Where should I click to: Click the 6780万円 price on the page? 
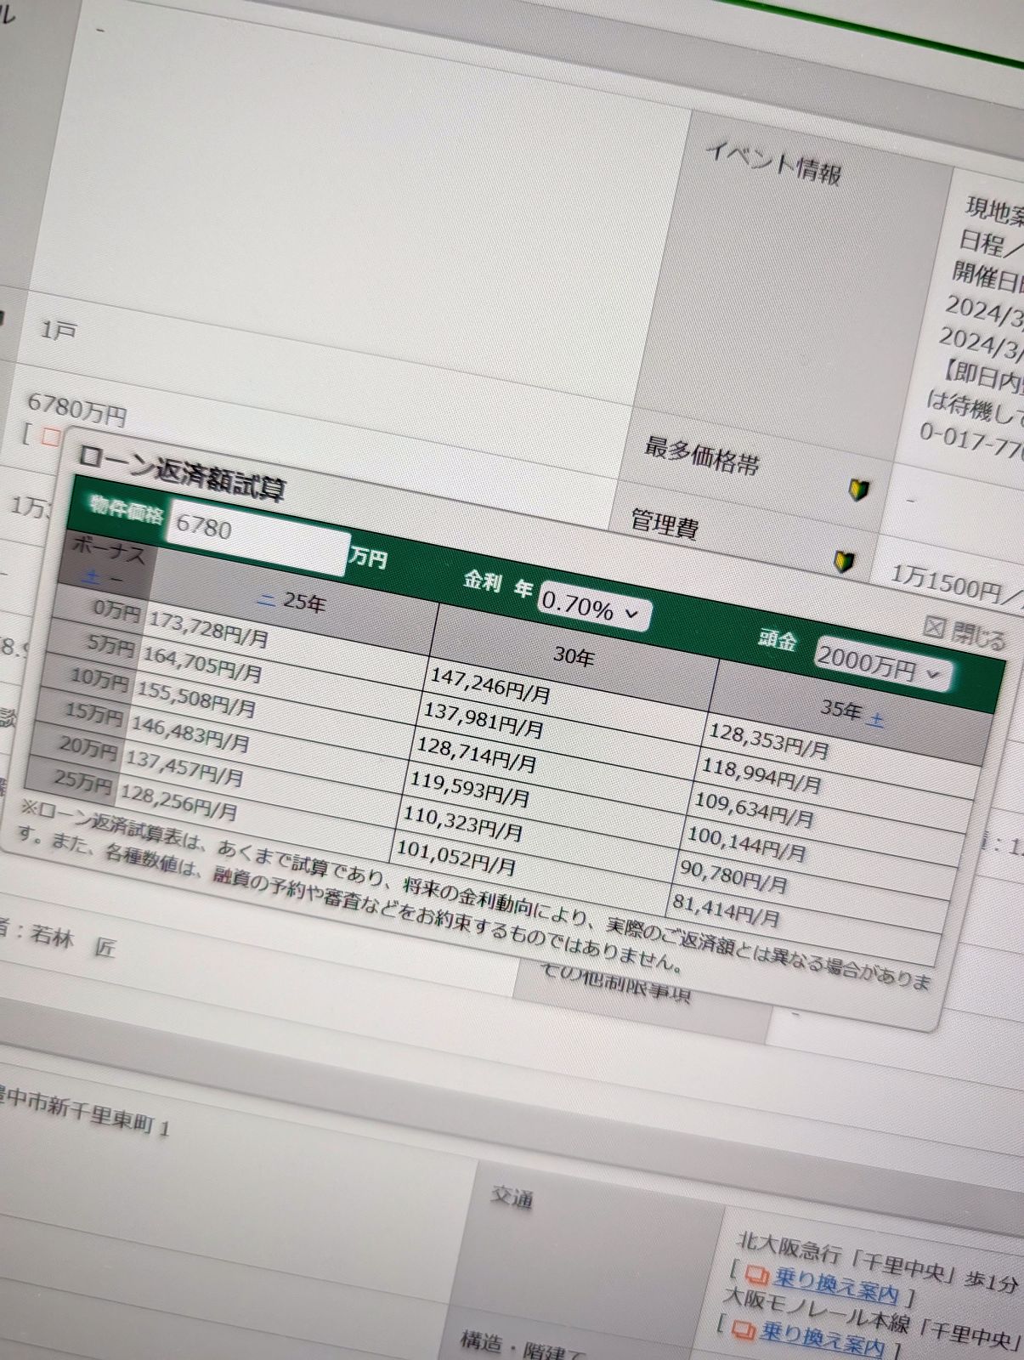(x=76, y=410)
